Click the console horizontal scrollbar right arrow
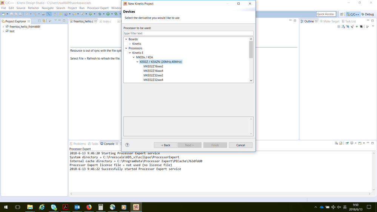The height and width of the screenshot is (212, 377). (x=369, y=194)
